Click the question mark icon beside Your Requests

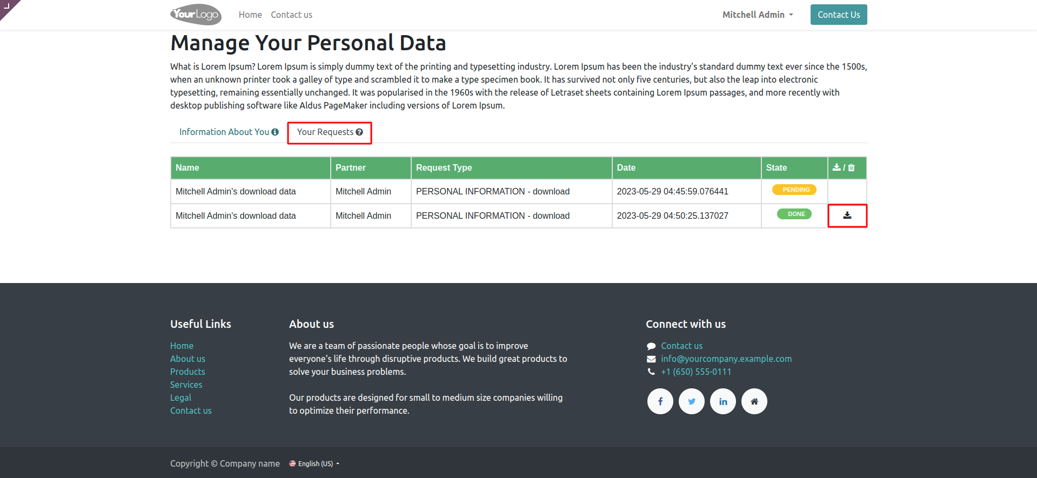tap(359, 132)
